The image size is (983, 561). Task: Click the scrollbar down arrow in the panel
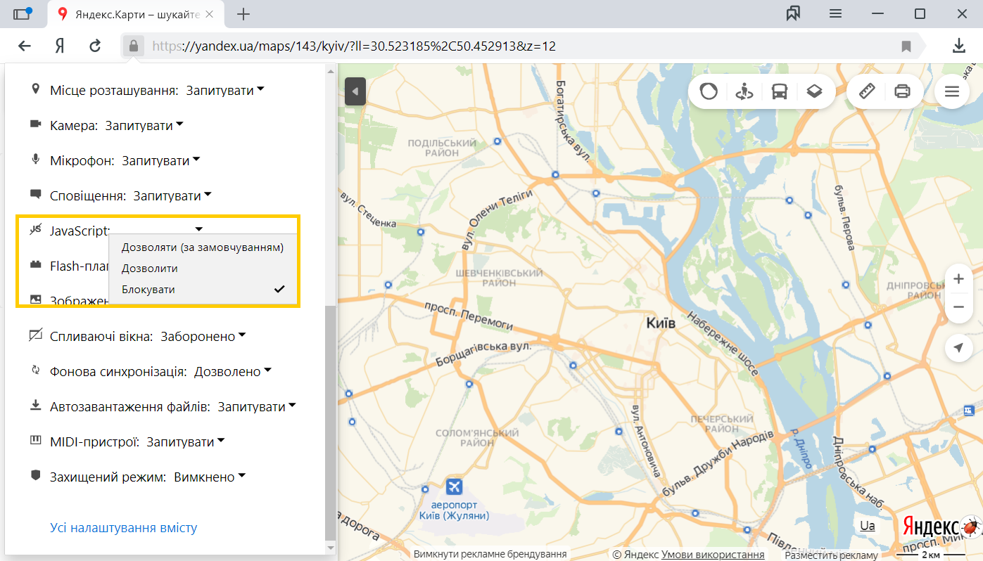point(331,546)
